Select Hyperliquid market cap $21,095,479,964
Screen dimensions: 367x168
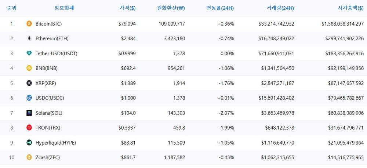pyautogui.click(x=346, y=143)
